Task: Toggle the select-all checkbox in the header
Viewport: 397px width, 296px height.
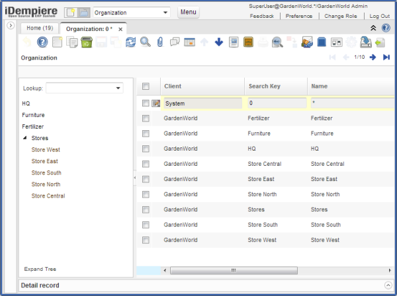Action: [x=146, y=86]
